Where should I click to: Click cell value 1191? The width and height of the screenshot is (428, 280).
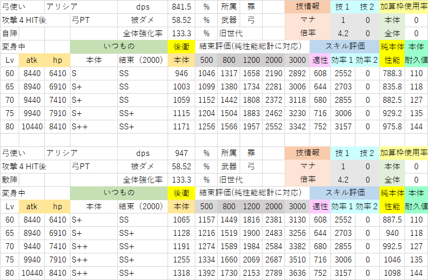pyautogui.click(x=181, y=246)
